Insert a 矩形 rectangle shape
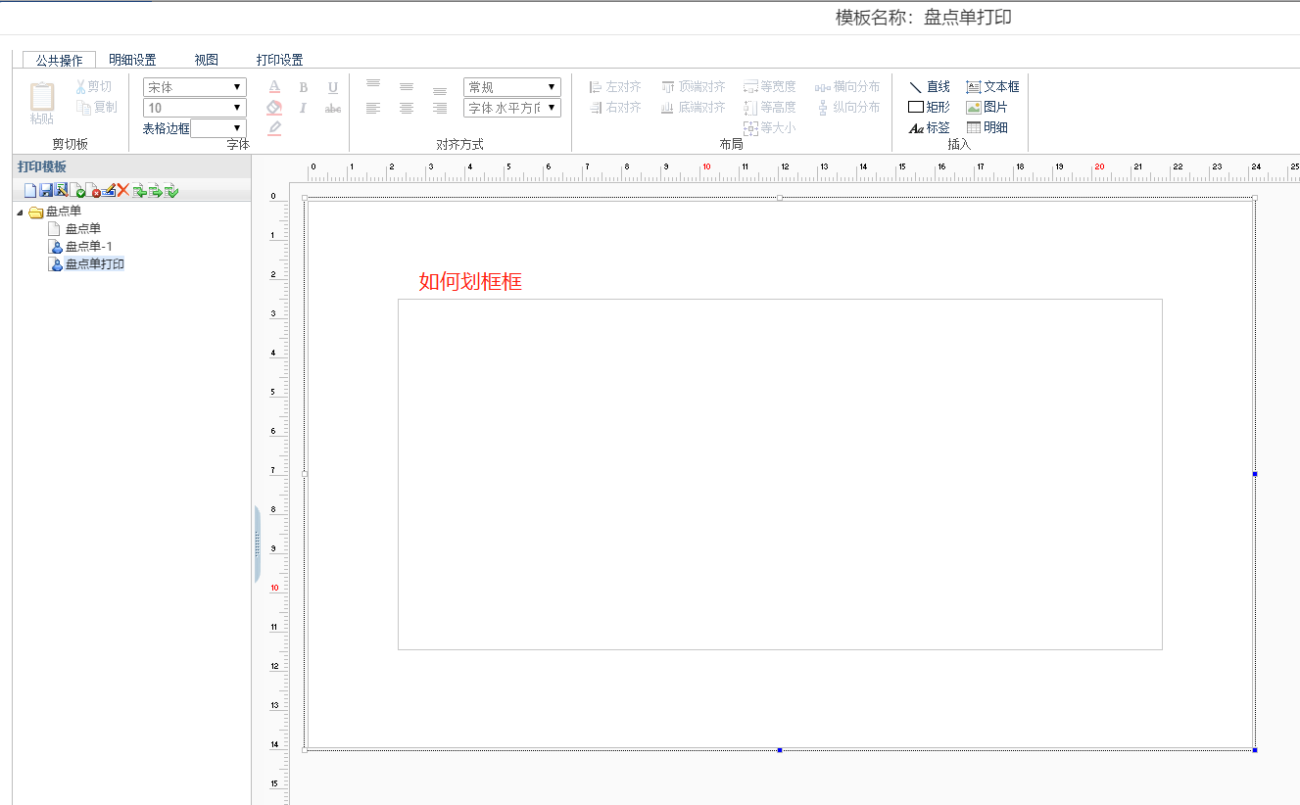 click(929, 107)
